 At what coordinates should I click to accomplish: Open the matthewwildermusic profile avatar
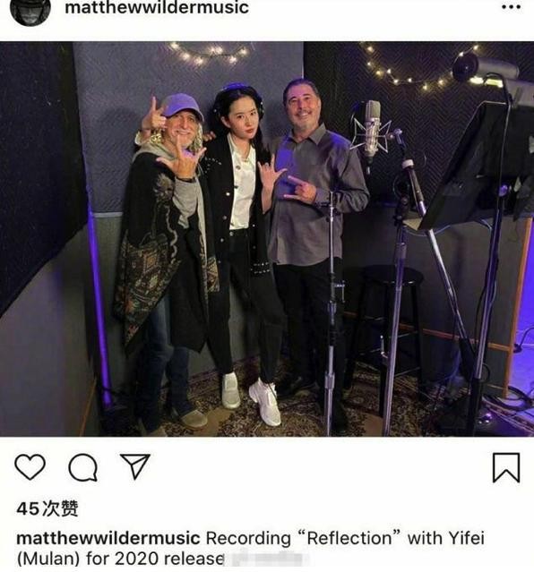click(x=30, y=11)
